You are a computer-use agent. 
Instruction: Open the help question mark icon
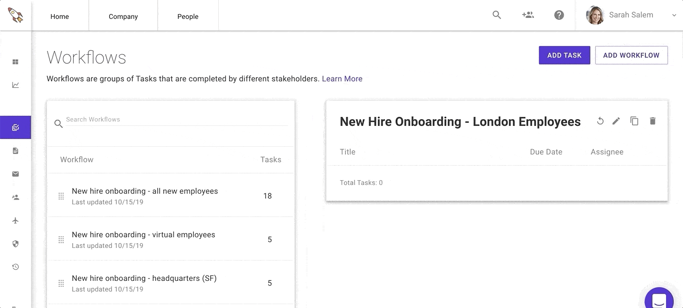[x=559, y=15]
